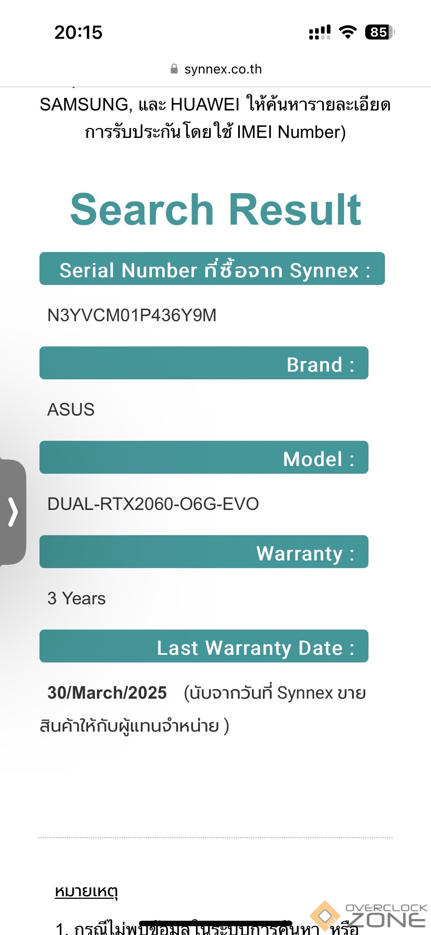The image size is (431, 935).
Task: Tap the Warranty header bar
Action: pos(204,552)
